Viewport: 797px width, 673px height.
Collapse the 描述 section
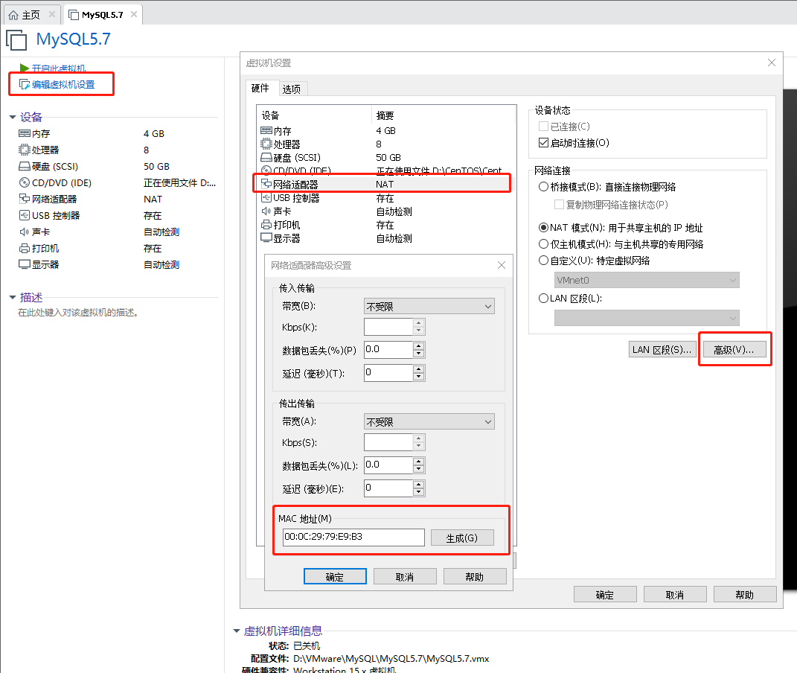click(x=12, y=297)
